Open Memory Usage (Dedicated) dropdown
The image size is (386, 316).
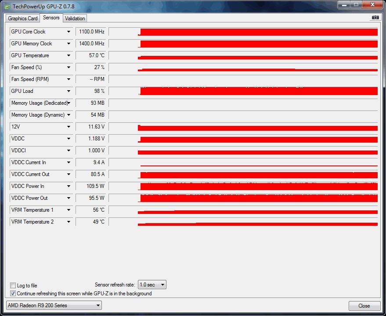tap(69, 103)
